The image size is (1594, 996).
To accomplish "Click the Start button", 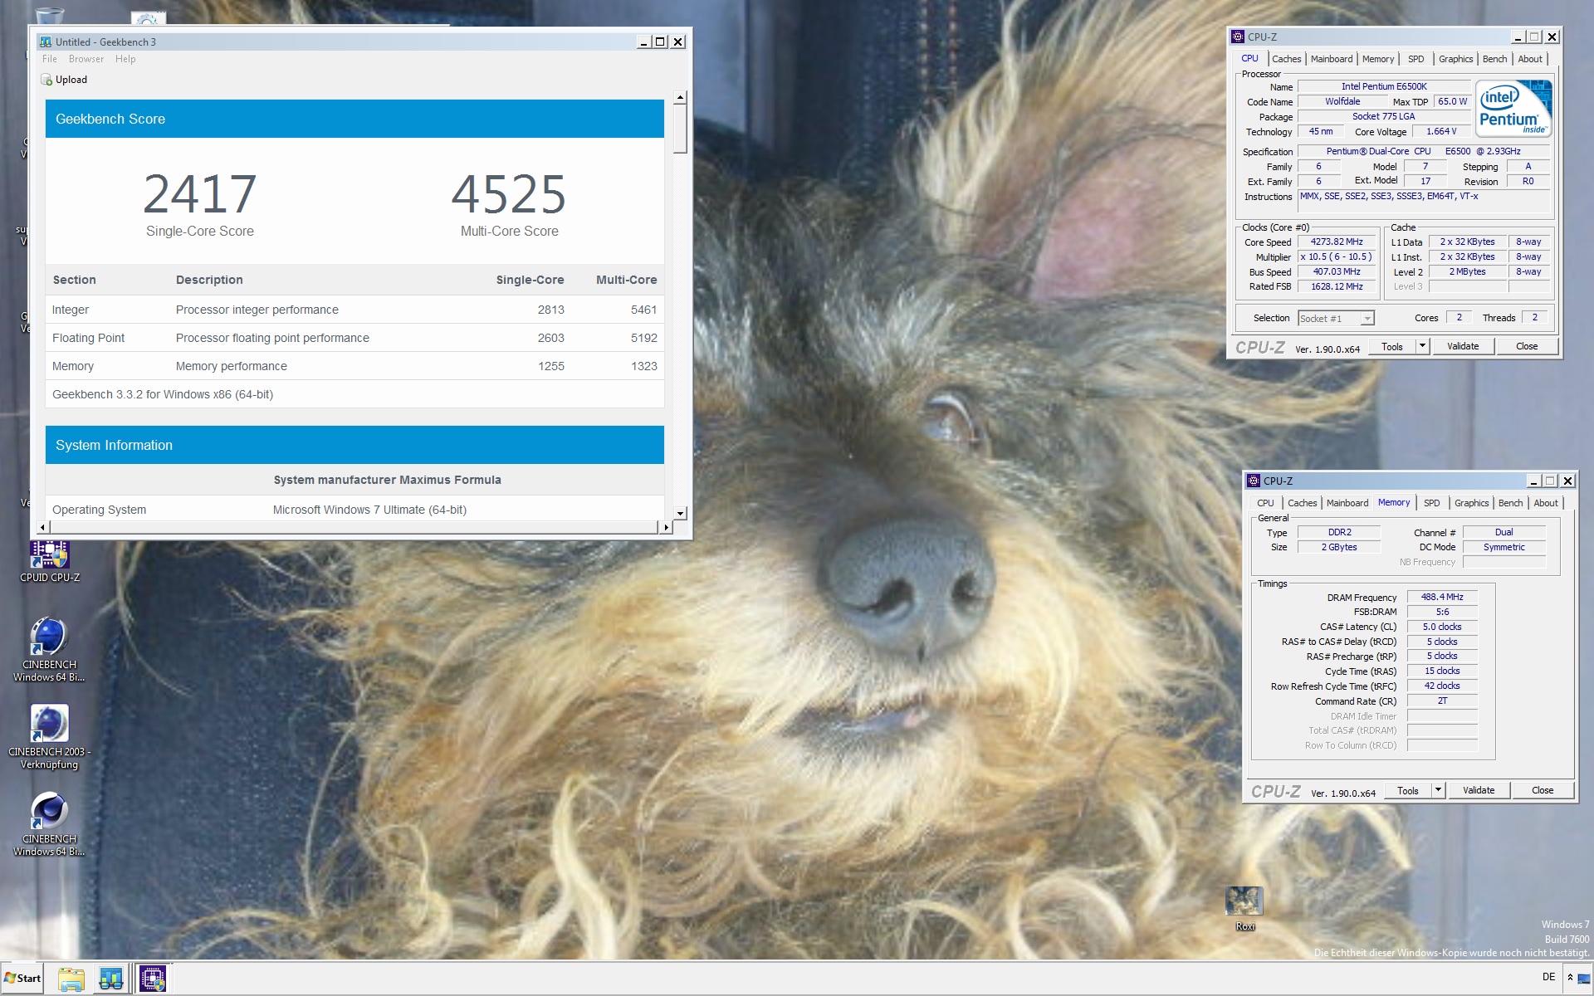I will point(23,978).
